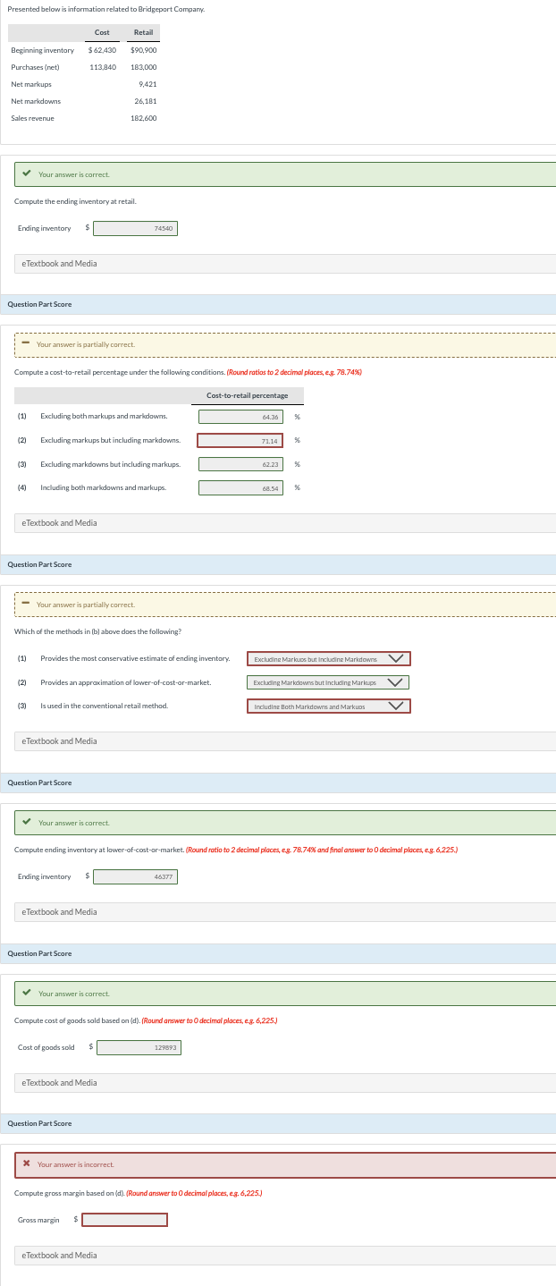Open the 'approximation of lower-of-cost-or-market' dropdown

(328, 682)
